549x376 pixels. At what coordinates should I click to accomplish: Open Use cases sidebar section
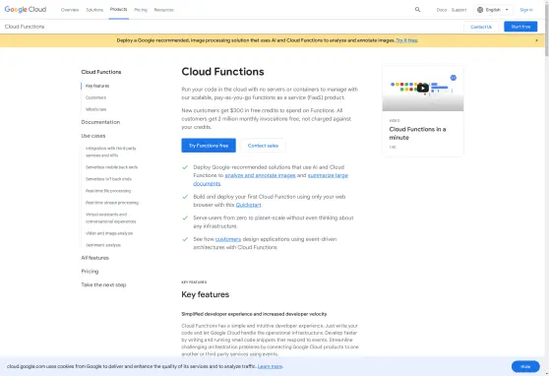93,136
